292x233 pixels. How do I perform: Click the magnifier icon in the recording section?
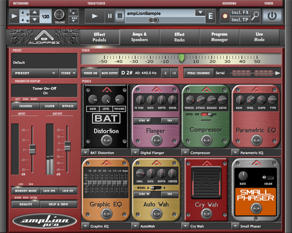tap(255, 16)
